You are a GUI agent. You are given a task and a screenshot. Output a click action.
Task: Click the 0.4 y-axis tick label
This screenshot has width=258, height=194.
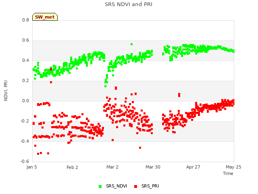coord(25,60)
